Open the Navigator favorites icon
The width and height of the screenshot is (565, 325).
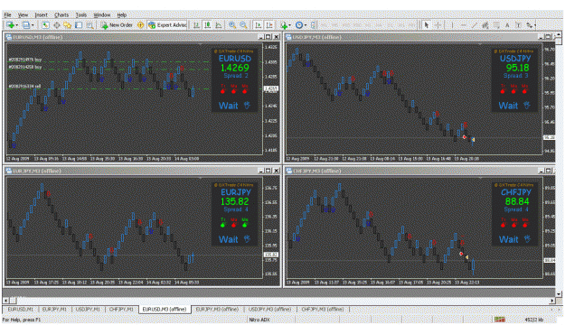[x=68, y=25]
